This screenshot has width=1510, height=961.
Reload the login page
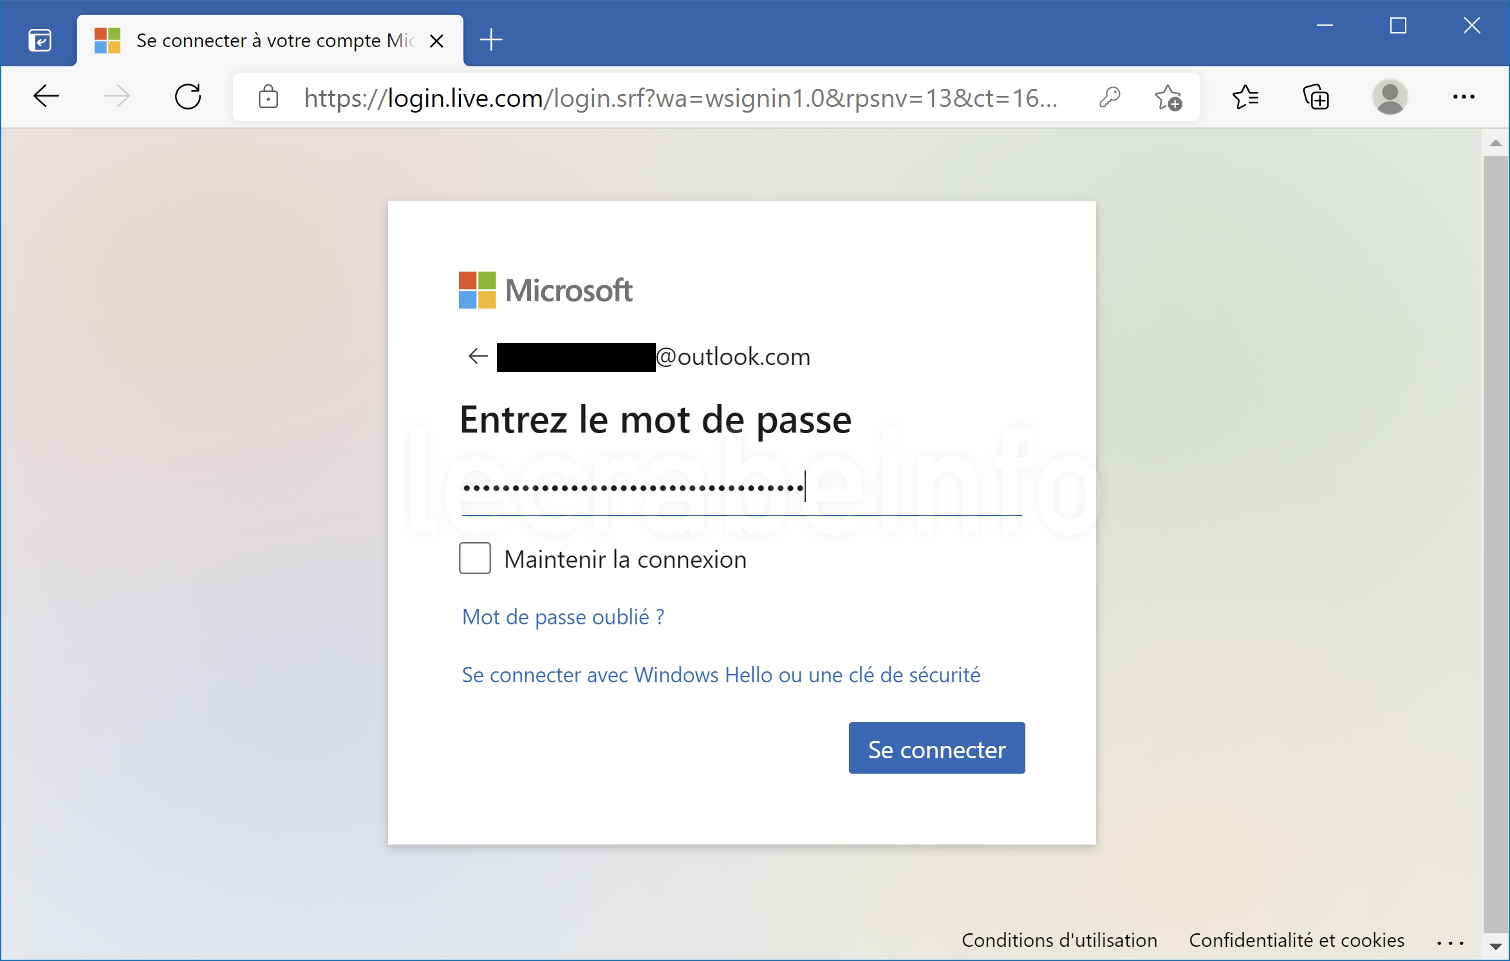(x=188, y=97)
